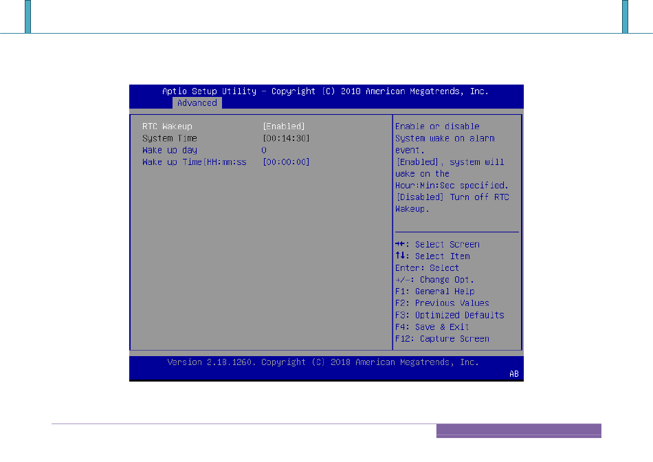Click the '[Disabled] Turn off RTC' help text

[x=452, y=197]
